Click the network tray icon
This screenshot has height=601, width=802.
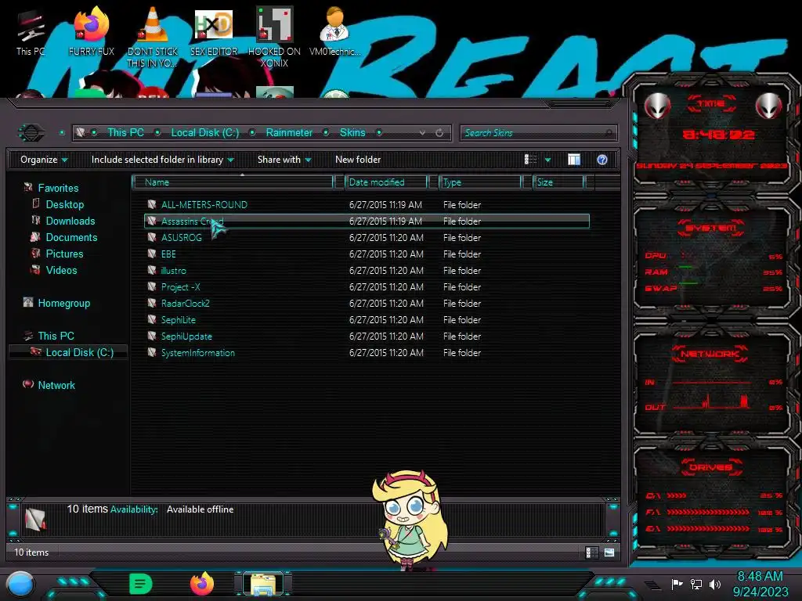coord(696,584)
